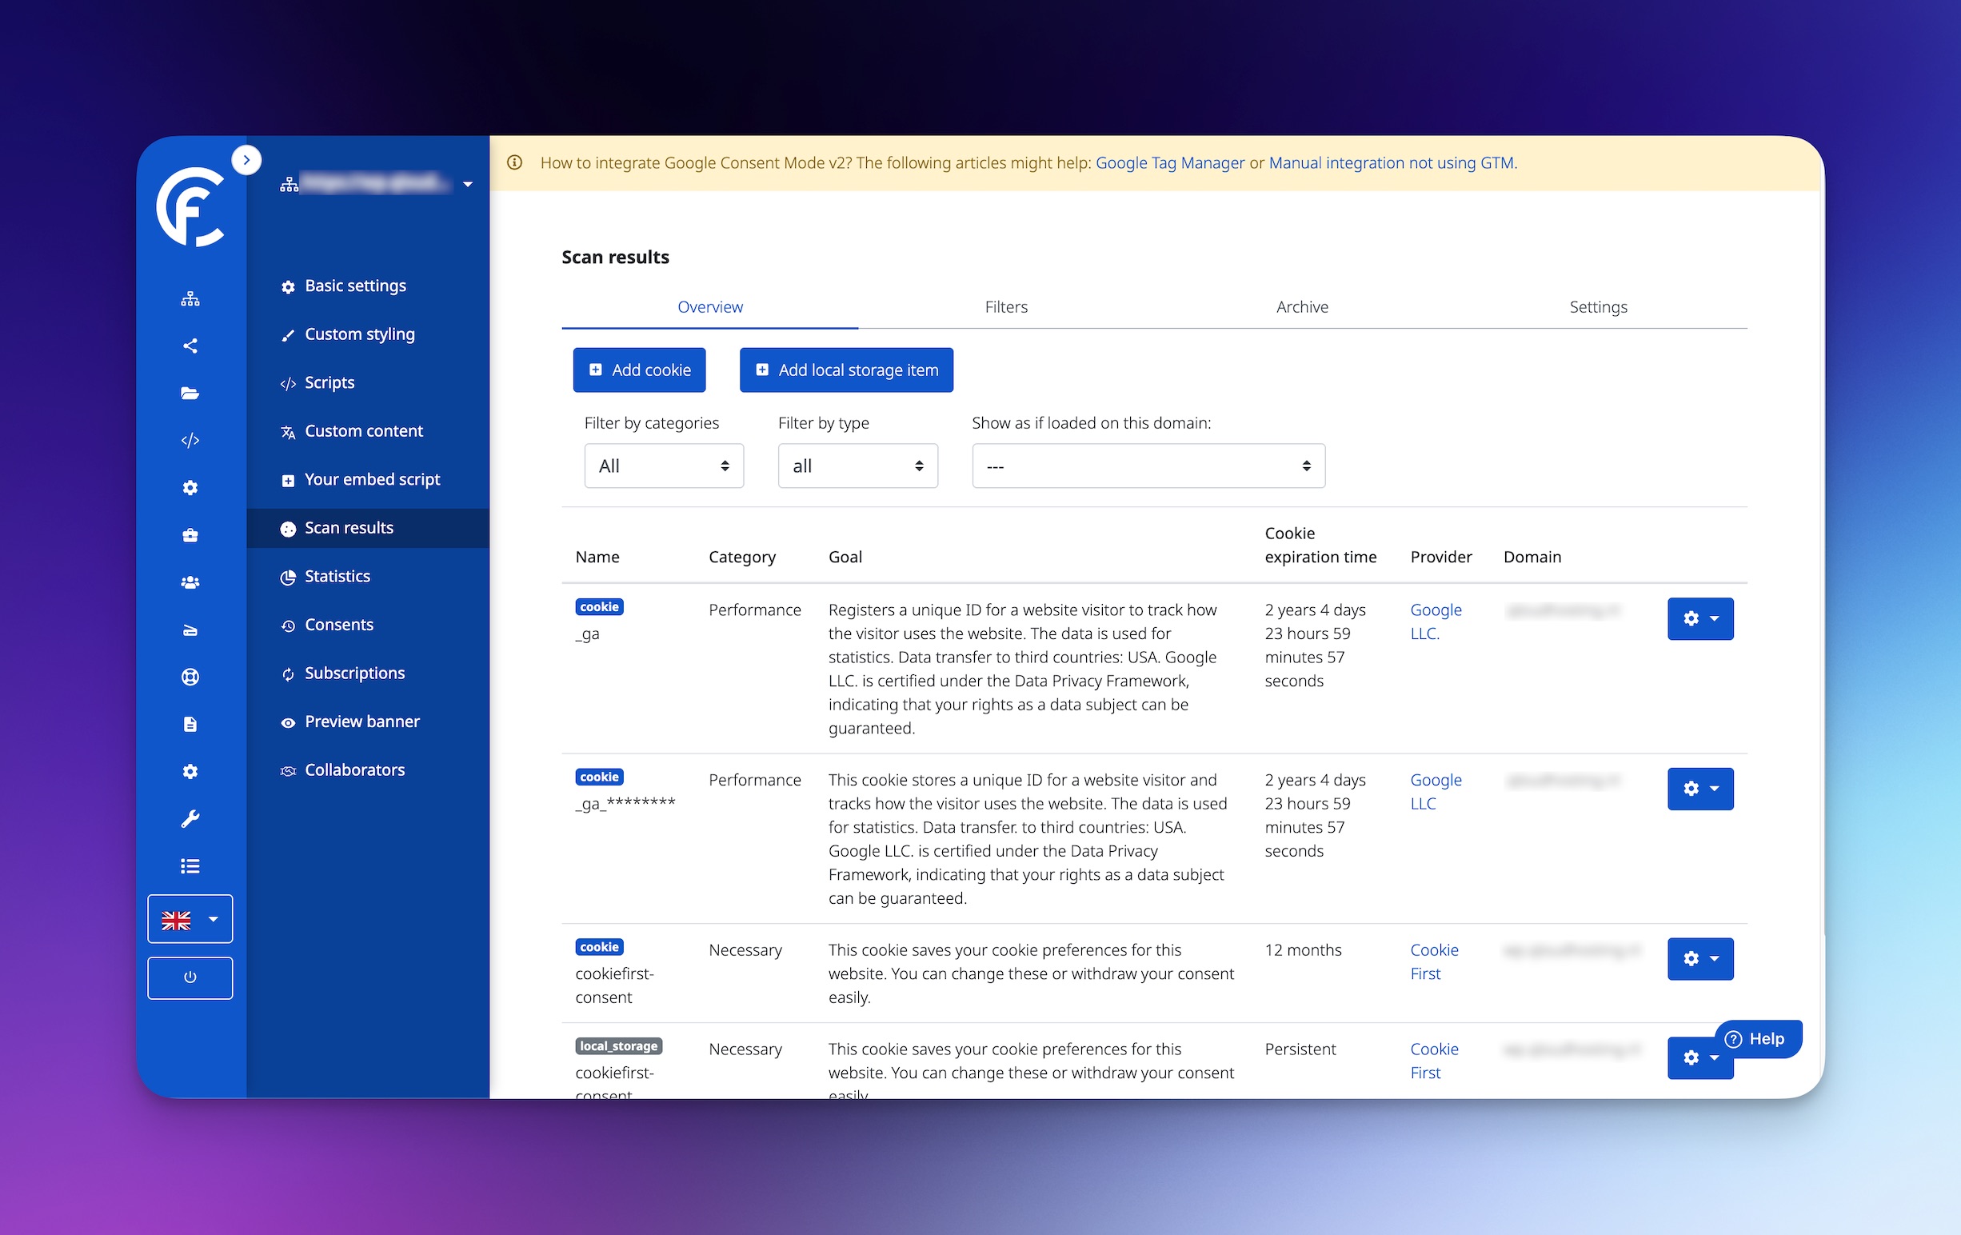Open Basic settings

[x=354, y=286]
